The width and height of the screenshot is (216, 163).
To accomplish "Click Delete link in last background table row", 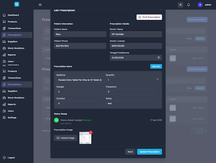I will [201, 119].
